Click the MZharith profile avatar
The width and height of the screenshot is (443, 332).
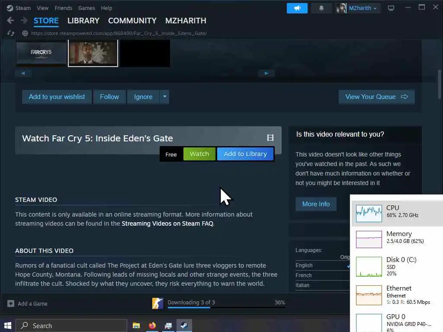[341, 8]
